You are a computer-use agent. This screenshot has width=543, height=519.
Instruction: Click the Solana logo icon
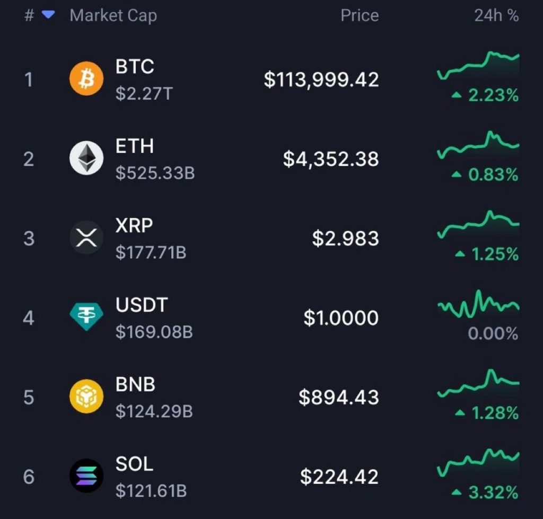coord(86,476)
